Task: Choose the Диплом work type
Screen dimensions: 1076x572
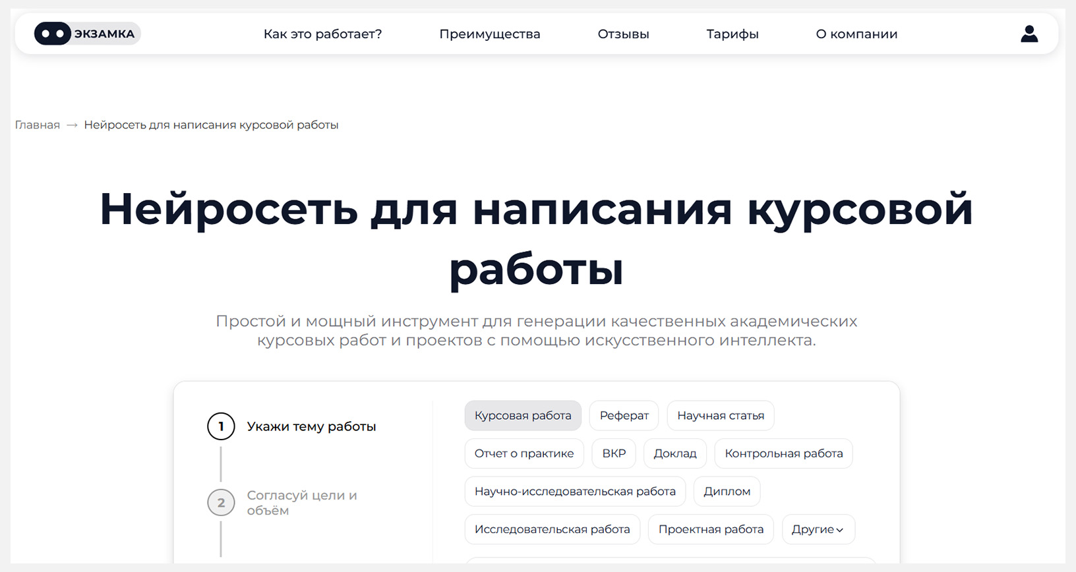Action: [727, 492]
